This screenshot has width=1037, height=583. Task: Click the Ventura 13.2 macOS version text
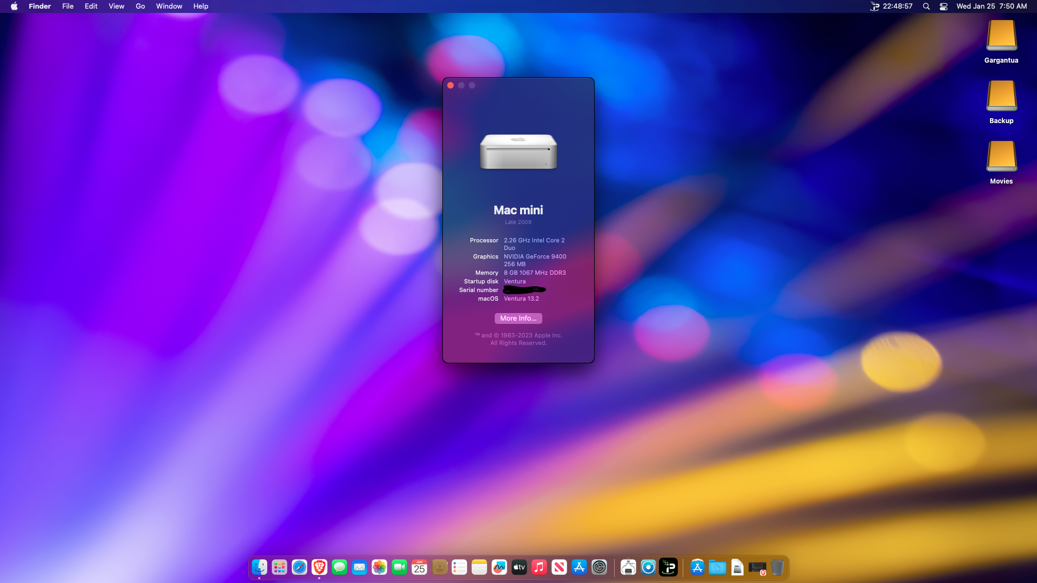pyautogui.click(x=521, y=299)
